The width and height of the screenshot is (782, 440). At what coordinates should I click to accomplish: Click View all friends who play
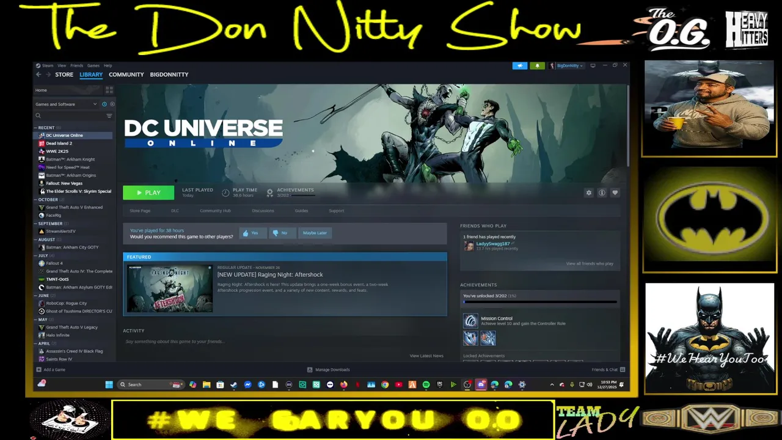590,263
